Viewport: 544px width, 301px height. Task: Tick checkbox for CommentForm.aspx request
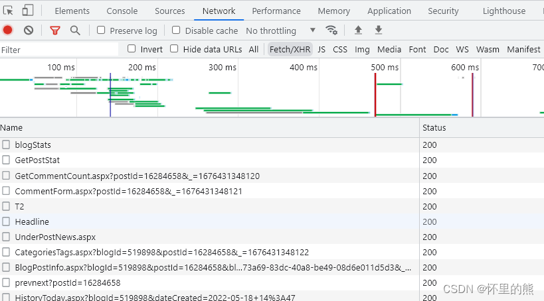[6, 190]
